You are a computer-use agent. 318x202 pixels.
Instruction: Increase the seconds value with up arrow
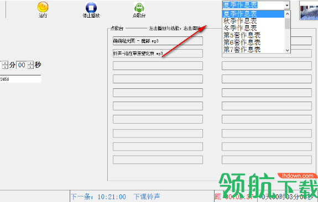(x=30, y=63)
